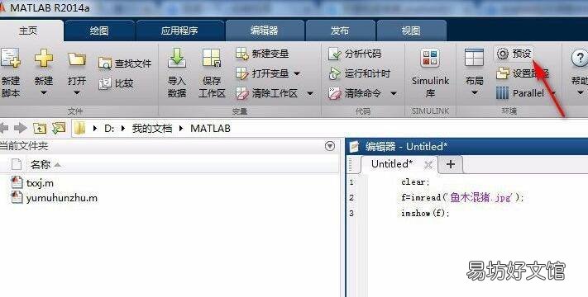Switch to the 发布 tab
Viewport: 588px width, 297px height.
tap(340, 31)
